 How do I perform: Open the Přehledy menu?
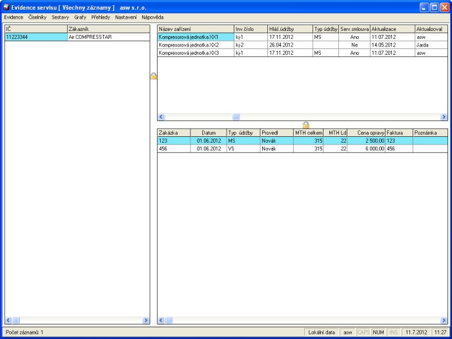pos(101,17)
